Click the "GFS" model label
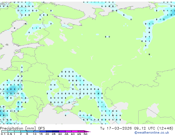 [41, 128]
